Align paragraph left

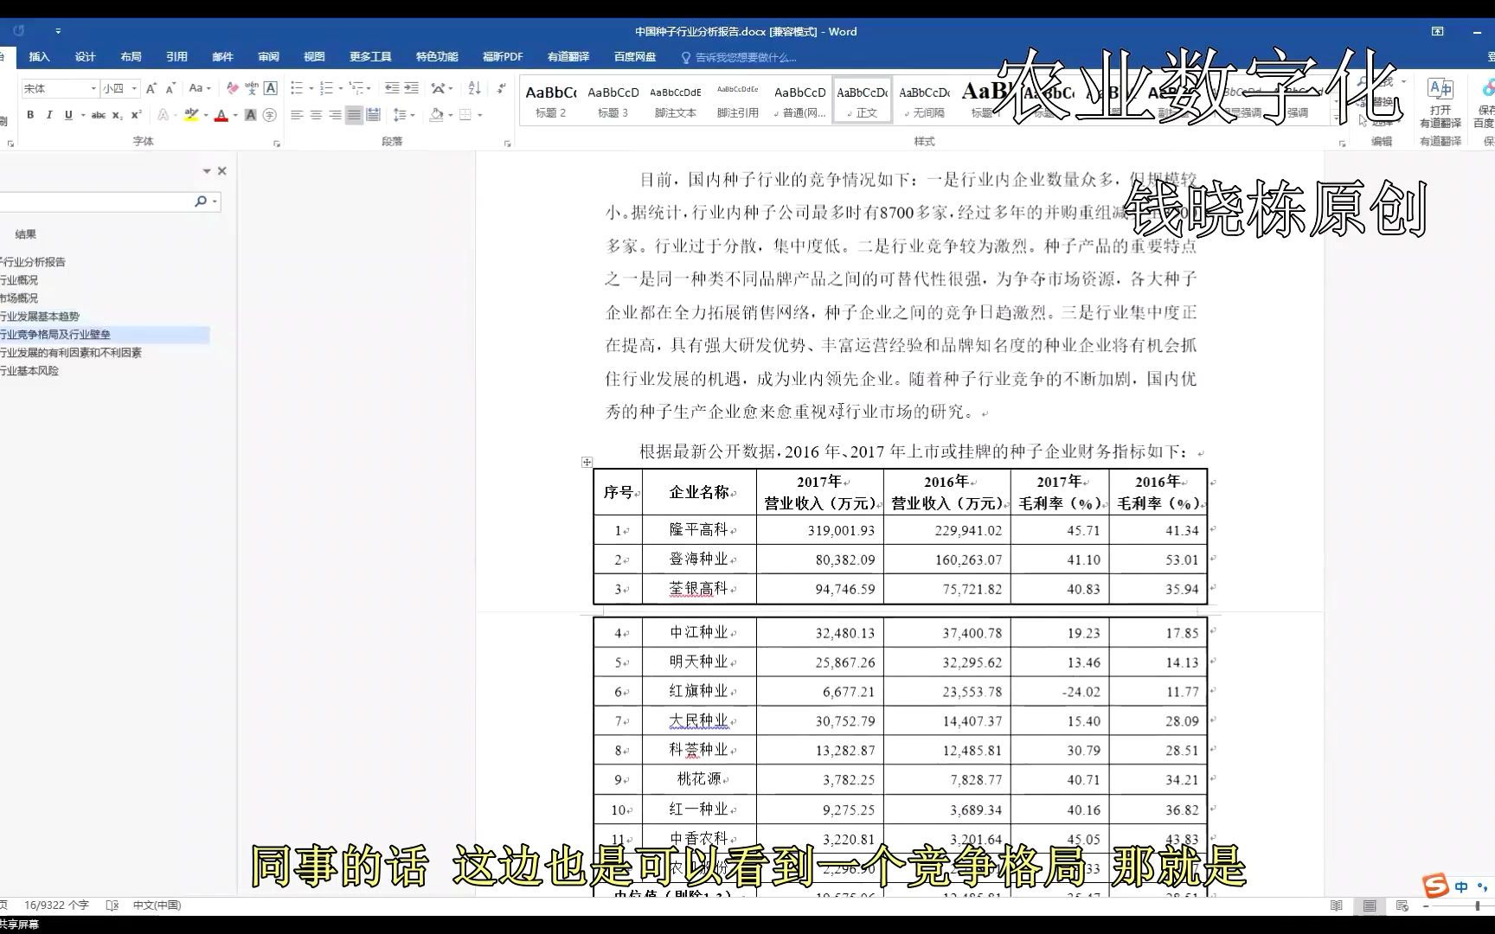[x=297, y=115]
